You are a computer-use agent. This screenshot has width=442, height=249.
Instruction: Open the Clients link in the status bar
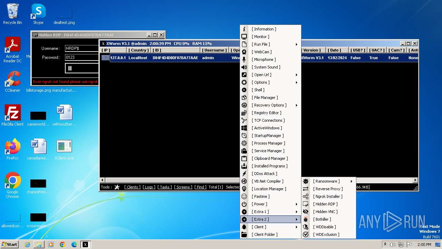click(132, 187)
